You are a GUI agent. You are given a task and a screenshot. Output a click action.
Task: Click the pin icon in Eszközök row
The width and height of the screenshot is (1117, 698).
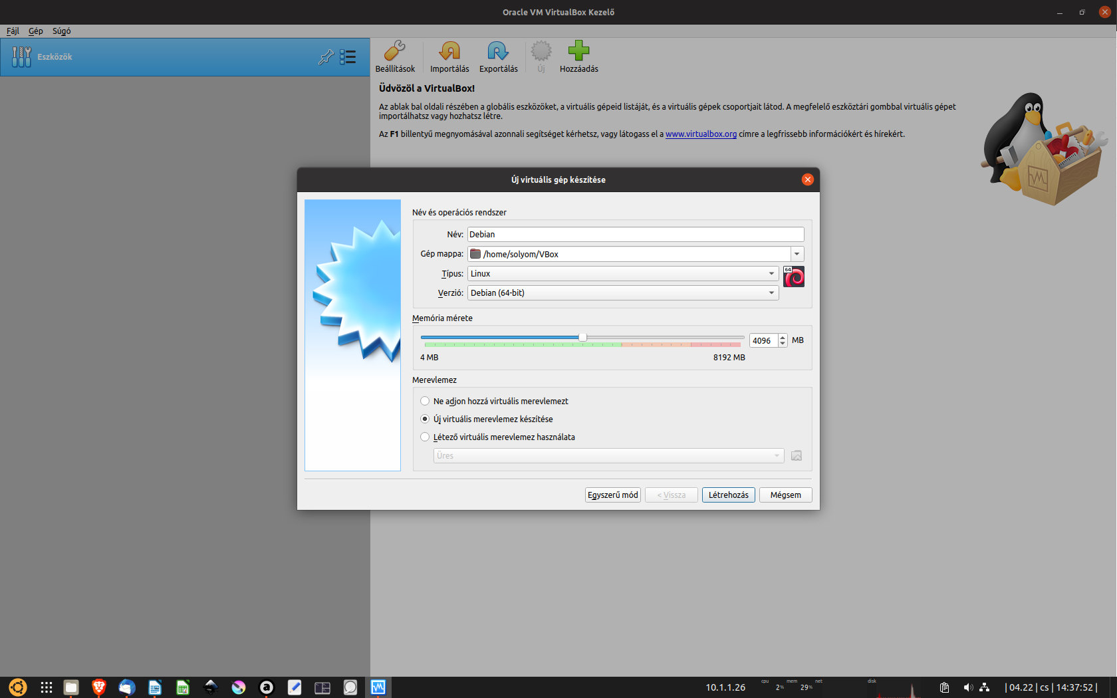point(326,57)
